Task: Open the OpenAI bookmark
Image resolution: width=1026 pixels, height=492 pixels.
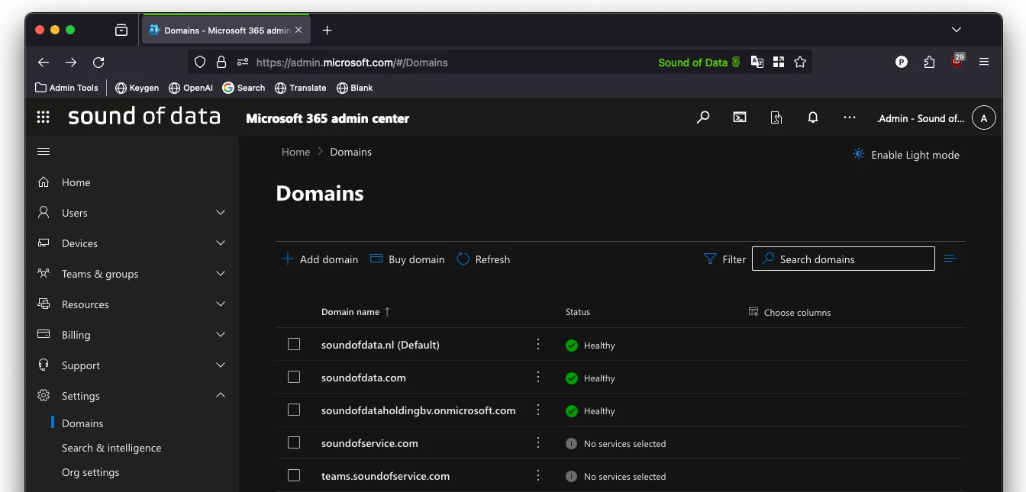Action: (x=191, y=88)
